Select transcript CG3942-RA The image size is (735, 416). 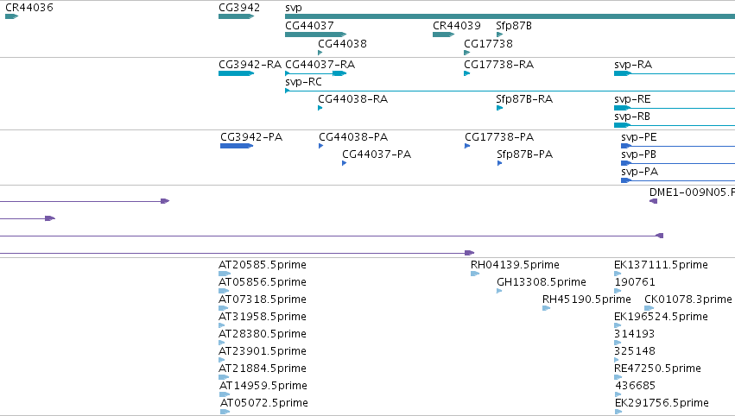coord(237,73)
